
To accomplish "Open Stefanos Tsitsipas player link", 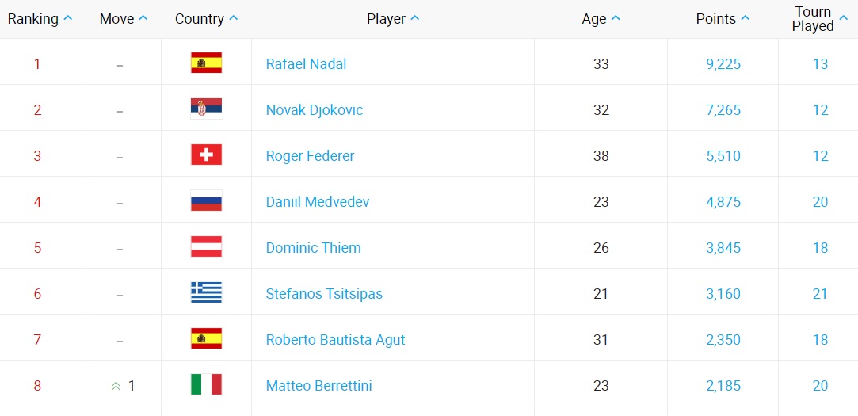I will click(x=324, y=294).
